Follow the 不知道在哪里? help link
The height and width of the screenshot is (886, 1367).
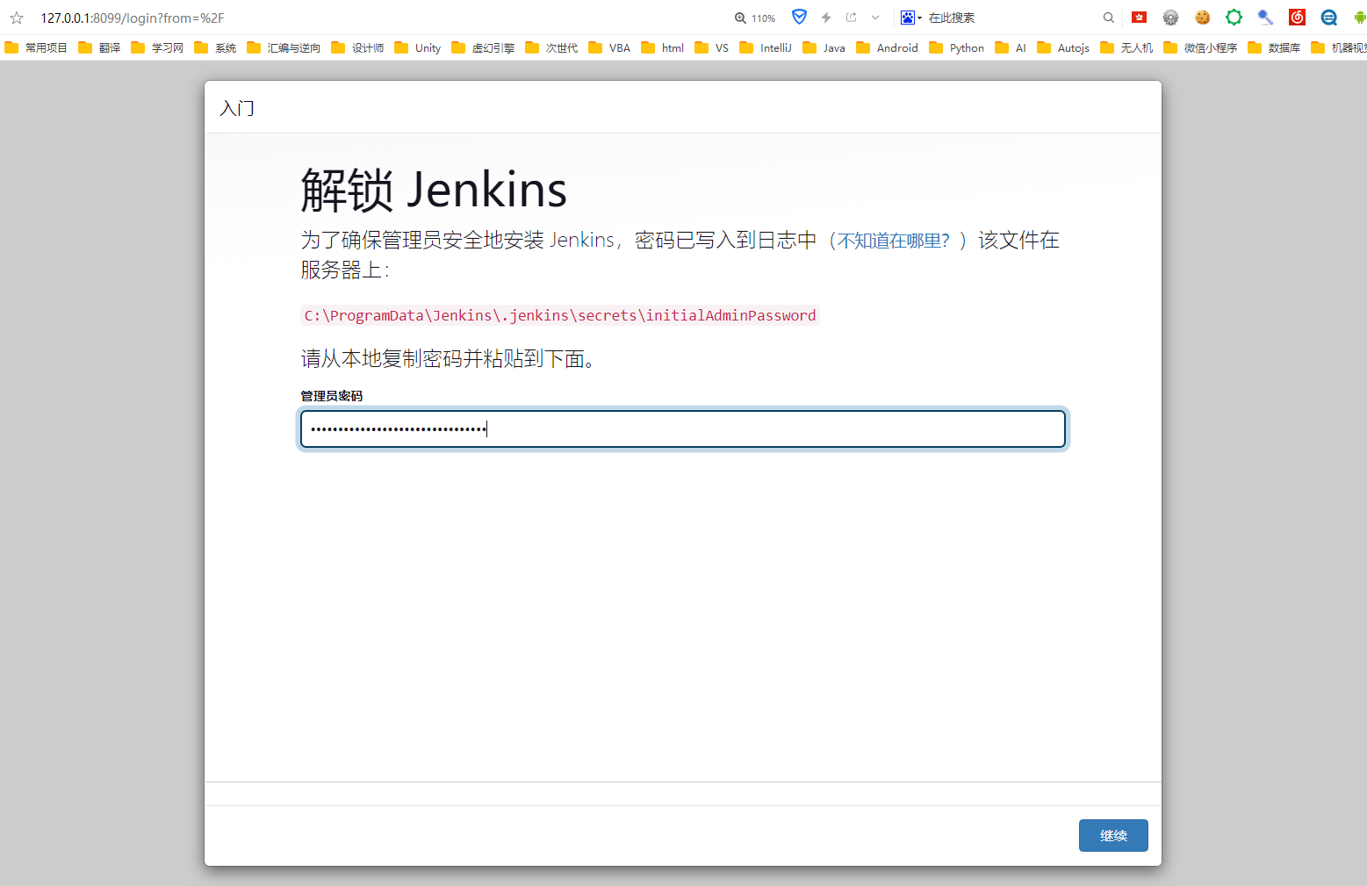click(x=894, y=241)
